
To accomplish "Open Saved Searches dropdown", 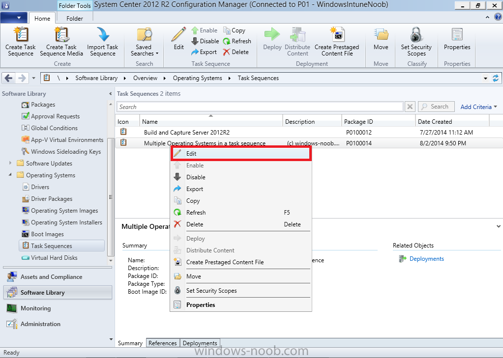I will pos(145,42).
